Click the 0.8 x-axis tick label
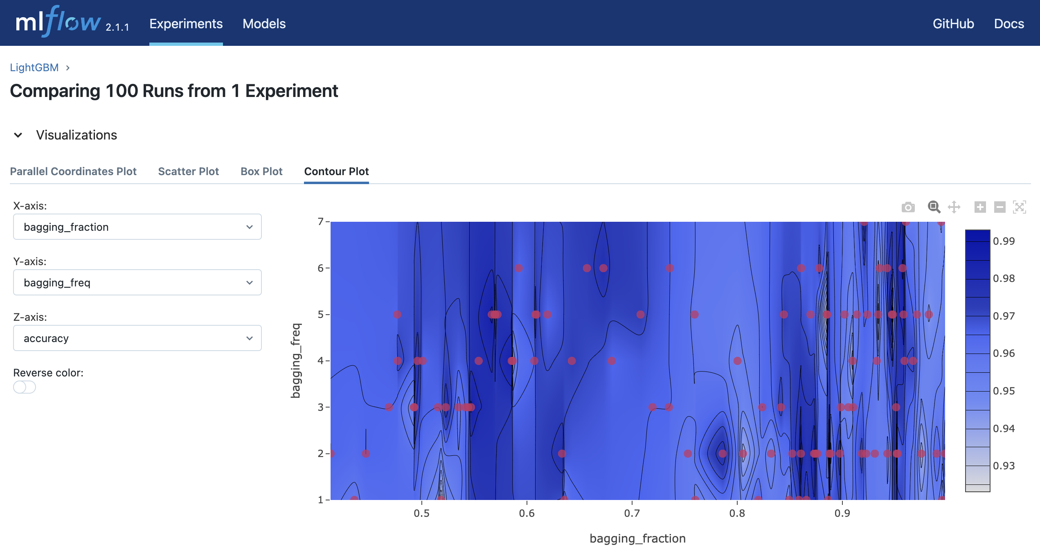This screenshot has width=1040, height=554. point(737,513)
